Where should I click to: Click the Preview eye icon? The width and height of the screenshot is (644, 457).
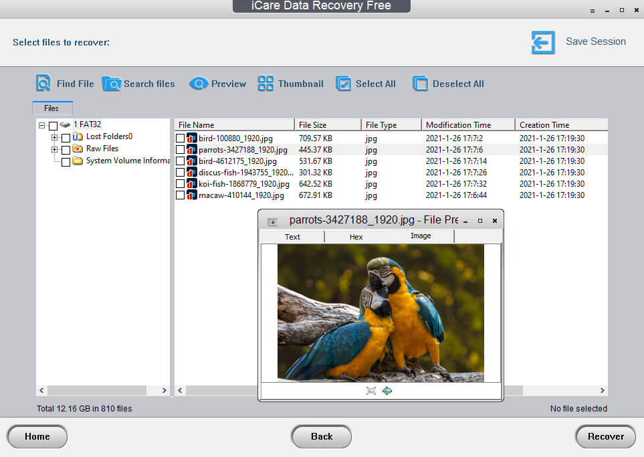point(199,84)
